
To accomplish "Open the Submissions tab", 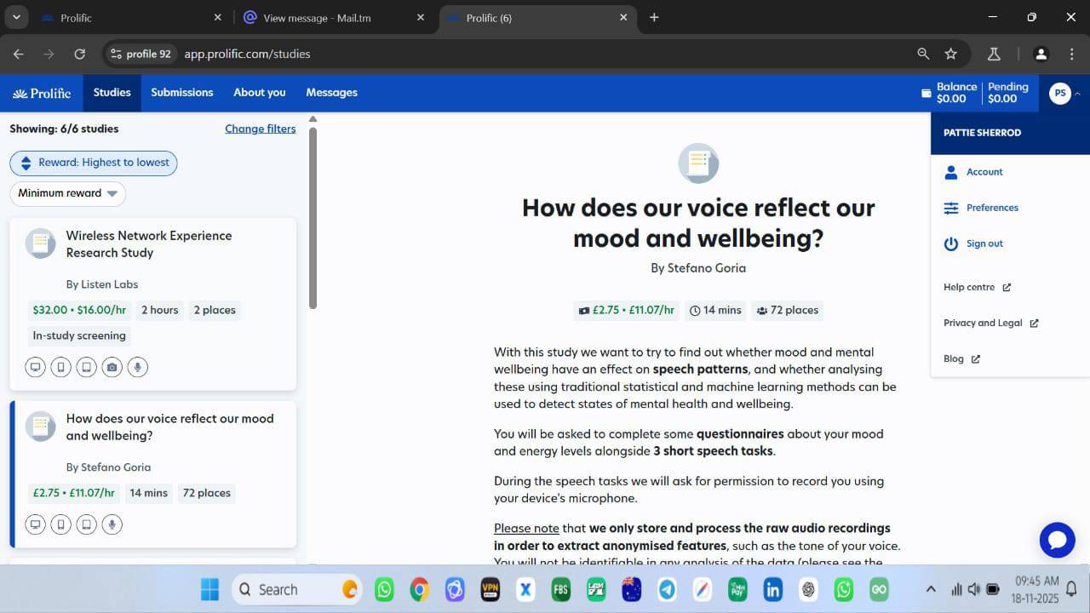I will (x=182, y=93).
